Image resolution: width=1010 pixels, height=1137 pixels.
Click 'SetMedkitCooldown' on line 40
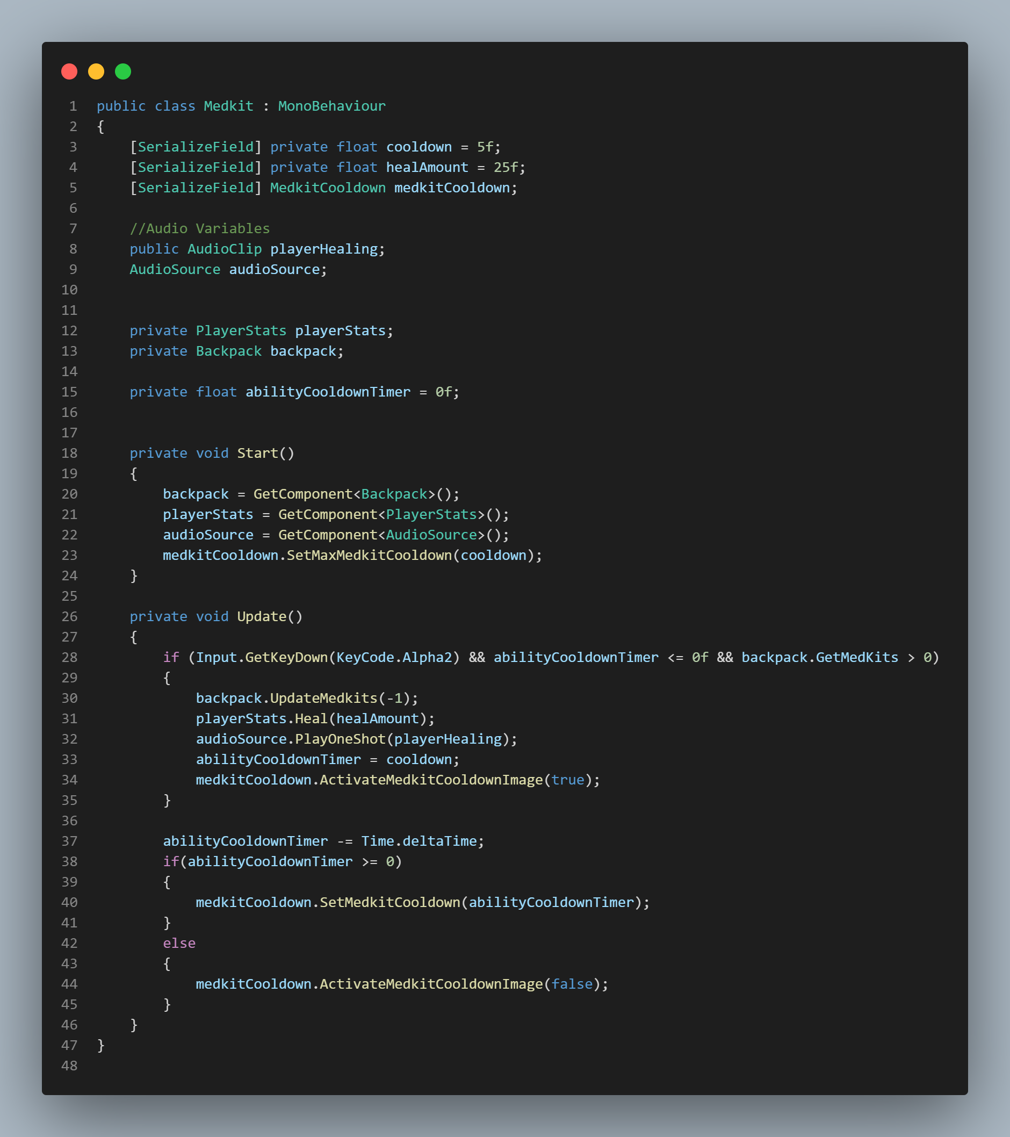click(390, 902)
